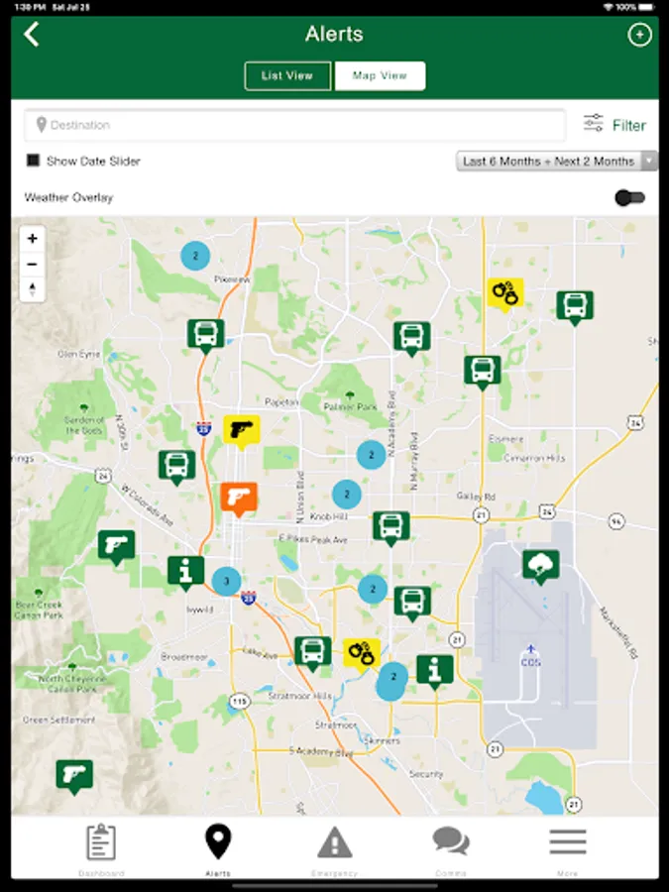Select bus alert east of Garden of the Gods
The image size is (669, 892).
(177, 467)
